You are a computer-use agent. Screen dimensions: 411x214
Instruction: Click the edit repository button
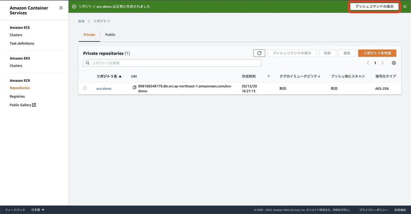[x=347, y=53]
